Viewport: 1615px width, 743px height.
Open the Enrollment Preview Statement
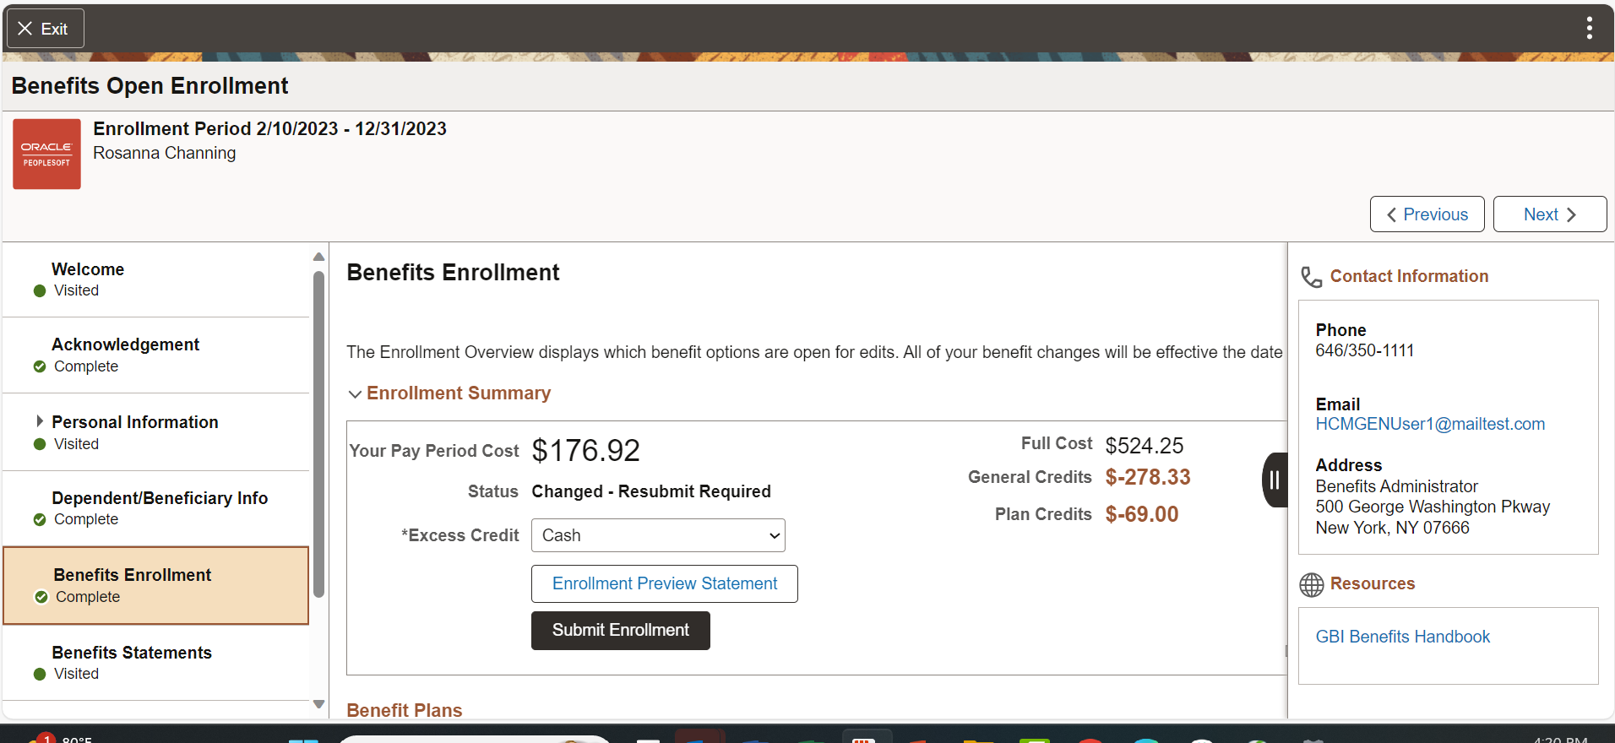pyautogui.click(x=664, y=583)
